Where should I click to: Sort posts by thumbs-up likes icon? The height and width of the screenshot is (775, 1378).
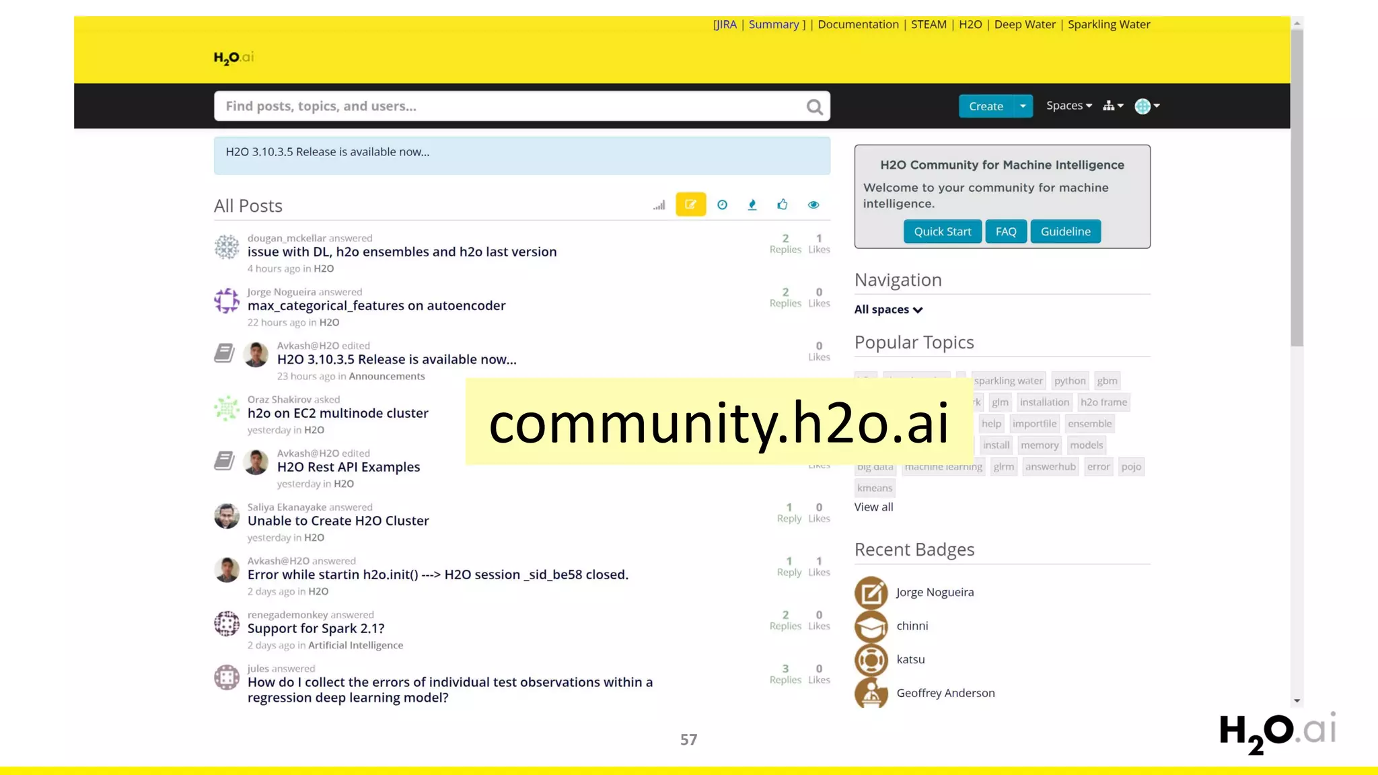[782, 205]
